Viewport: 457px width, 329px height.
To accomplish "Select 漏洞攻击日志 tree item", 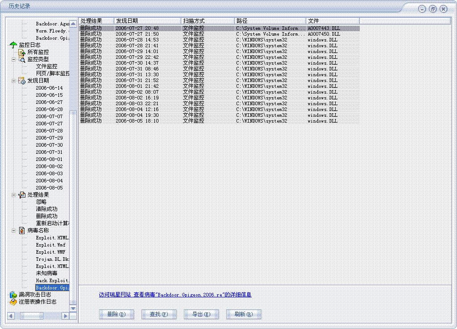I will click(35, 295).
